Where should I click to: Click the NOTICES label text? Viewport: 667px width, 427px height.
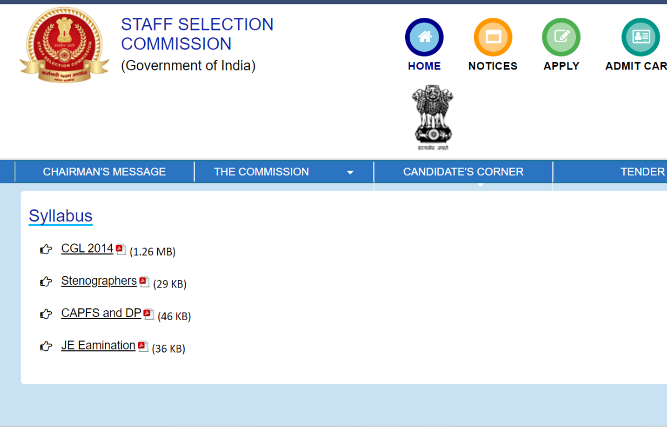pos(492,66)
